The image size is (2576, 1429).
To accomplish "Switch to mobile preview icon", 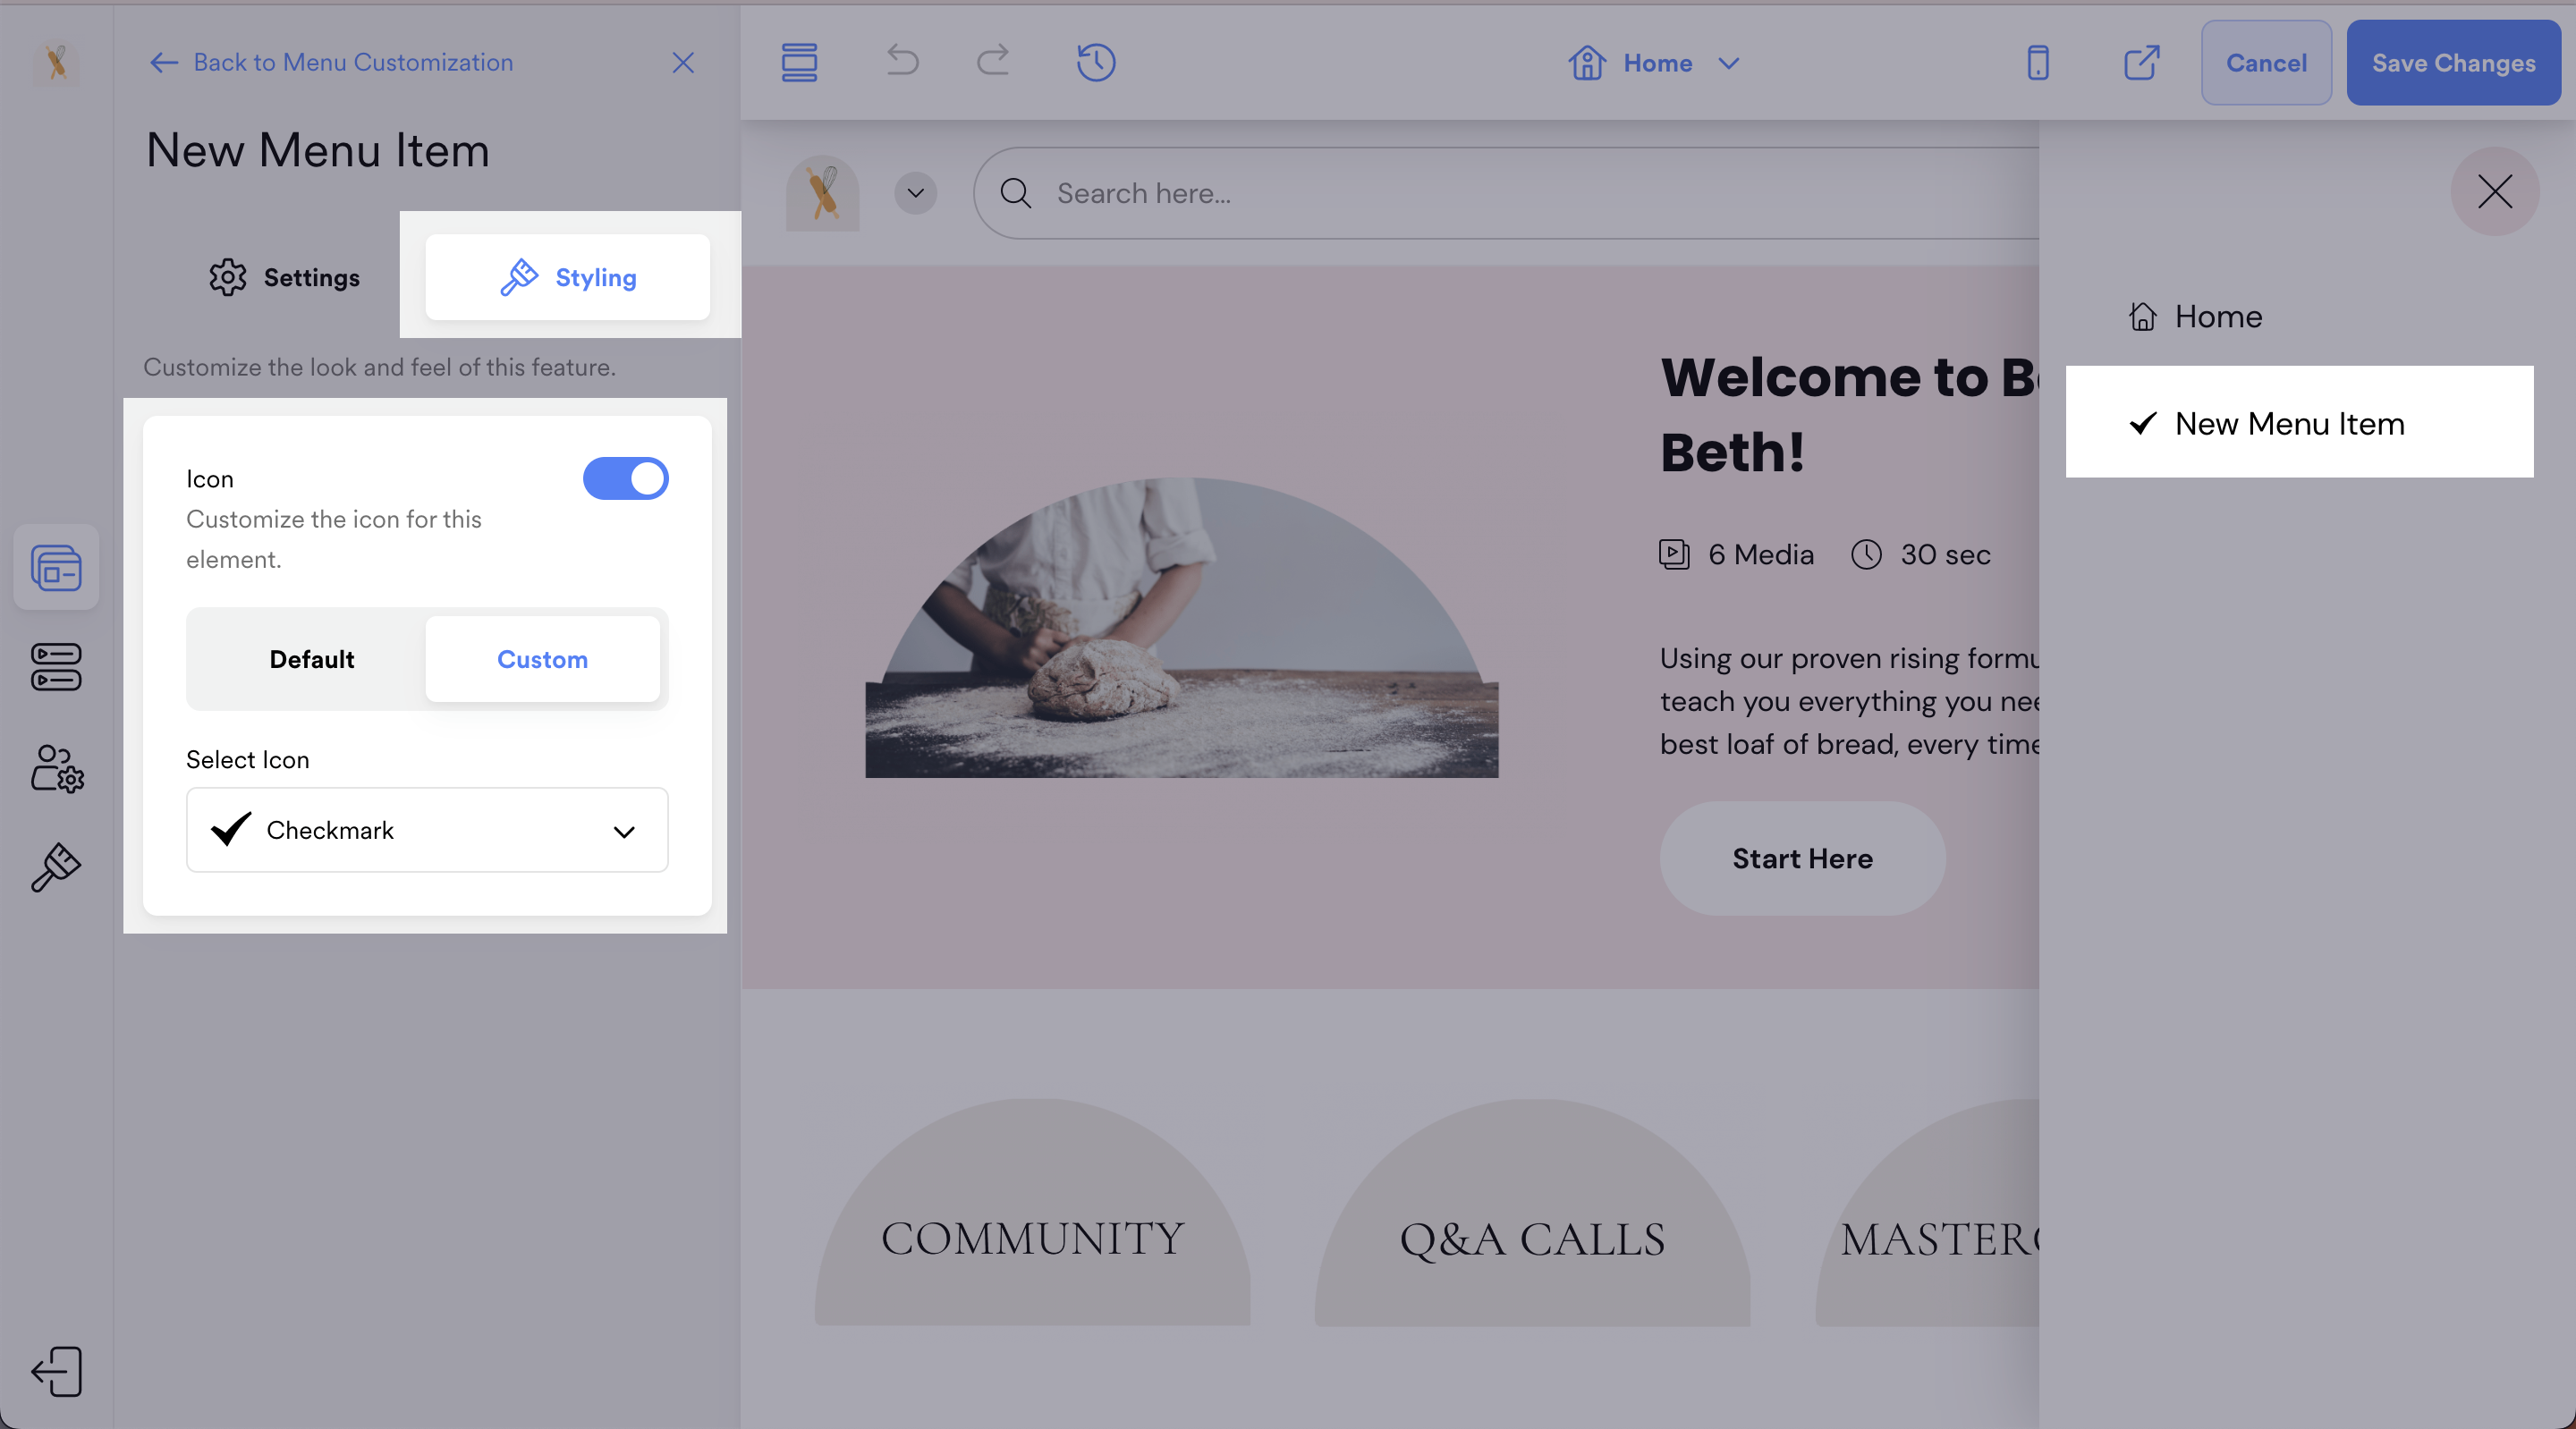I will point(2037,63).
